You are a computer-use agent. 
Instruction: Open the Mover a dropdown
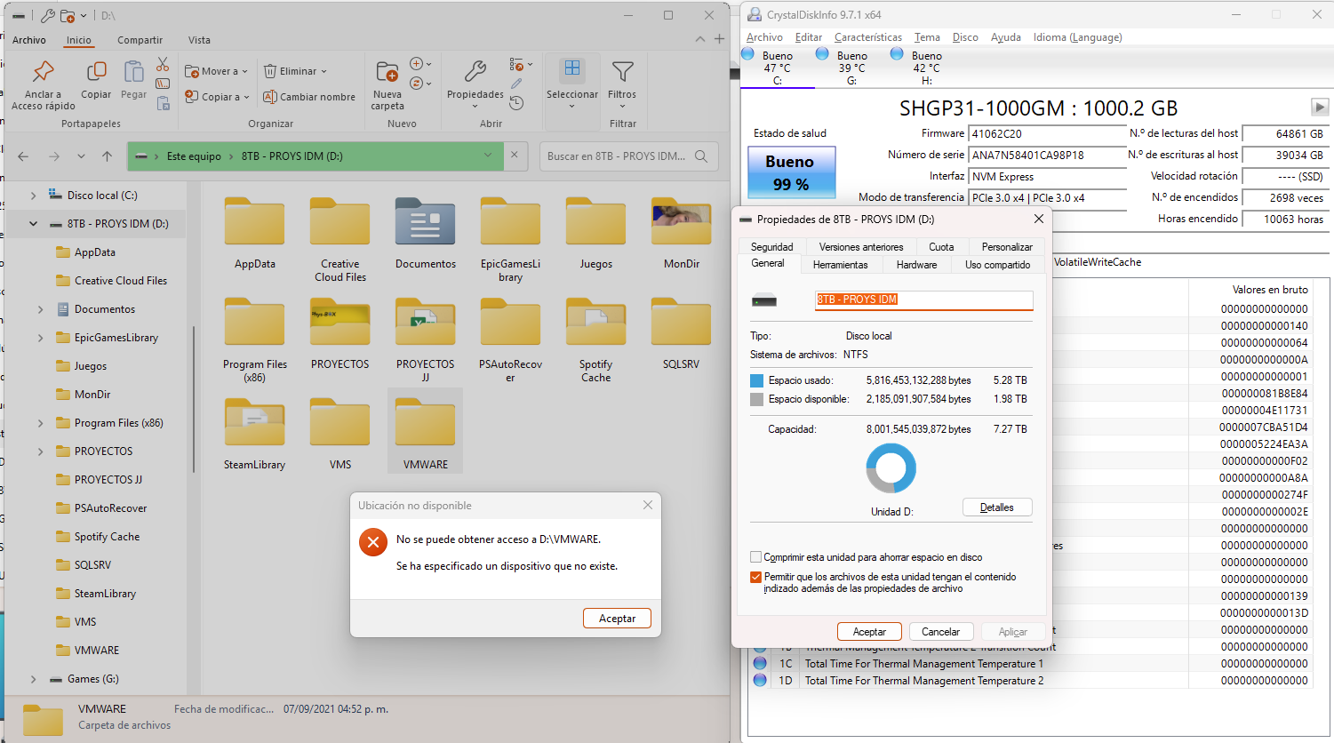pyautogui.click(x=218, y=71)
